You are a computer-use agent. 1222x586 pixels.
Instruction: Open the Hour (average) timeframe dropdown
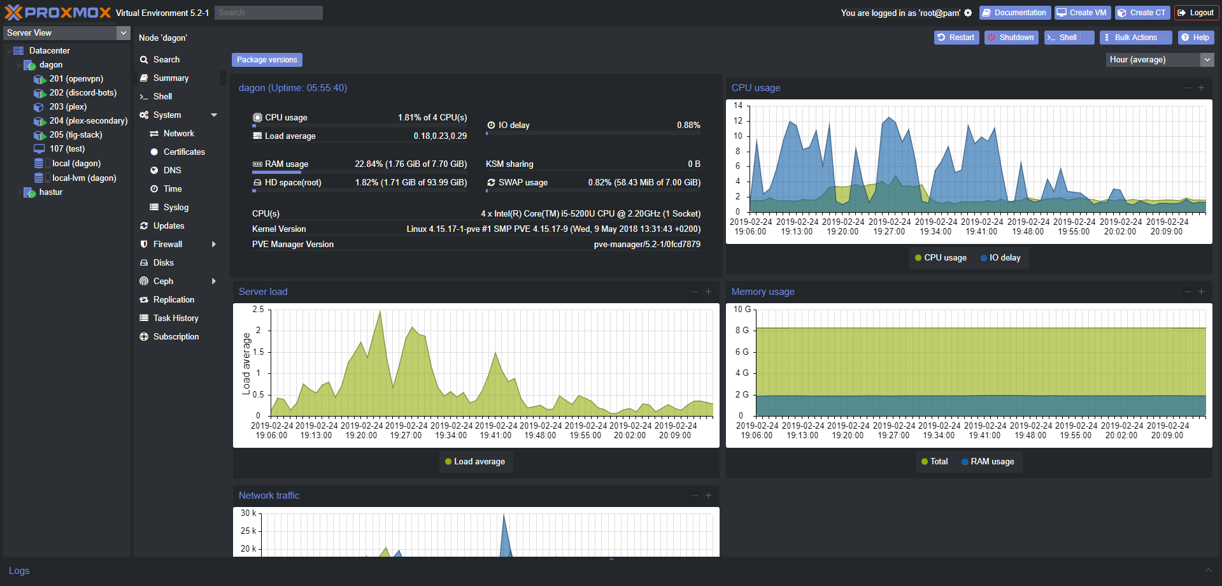click(x=1207, y=60)
